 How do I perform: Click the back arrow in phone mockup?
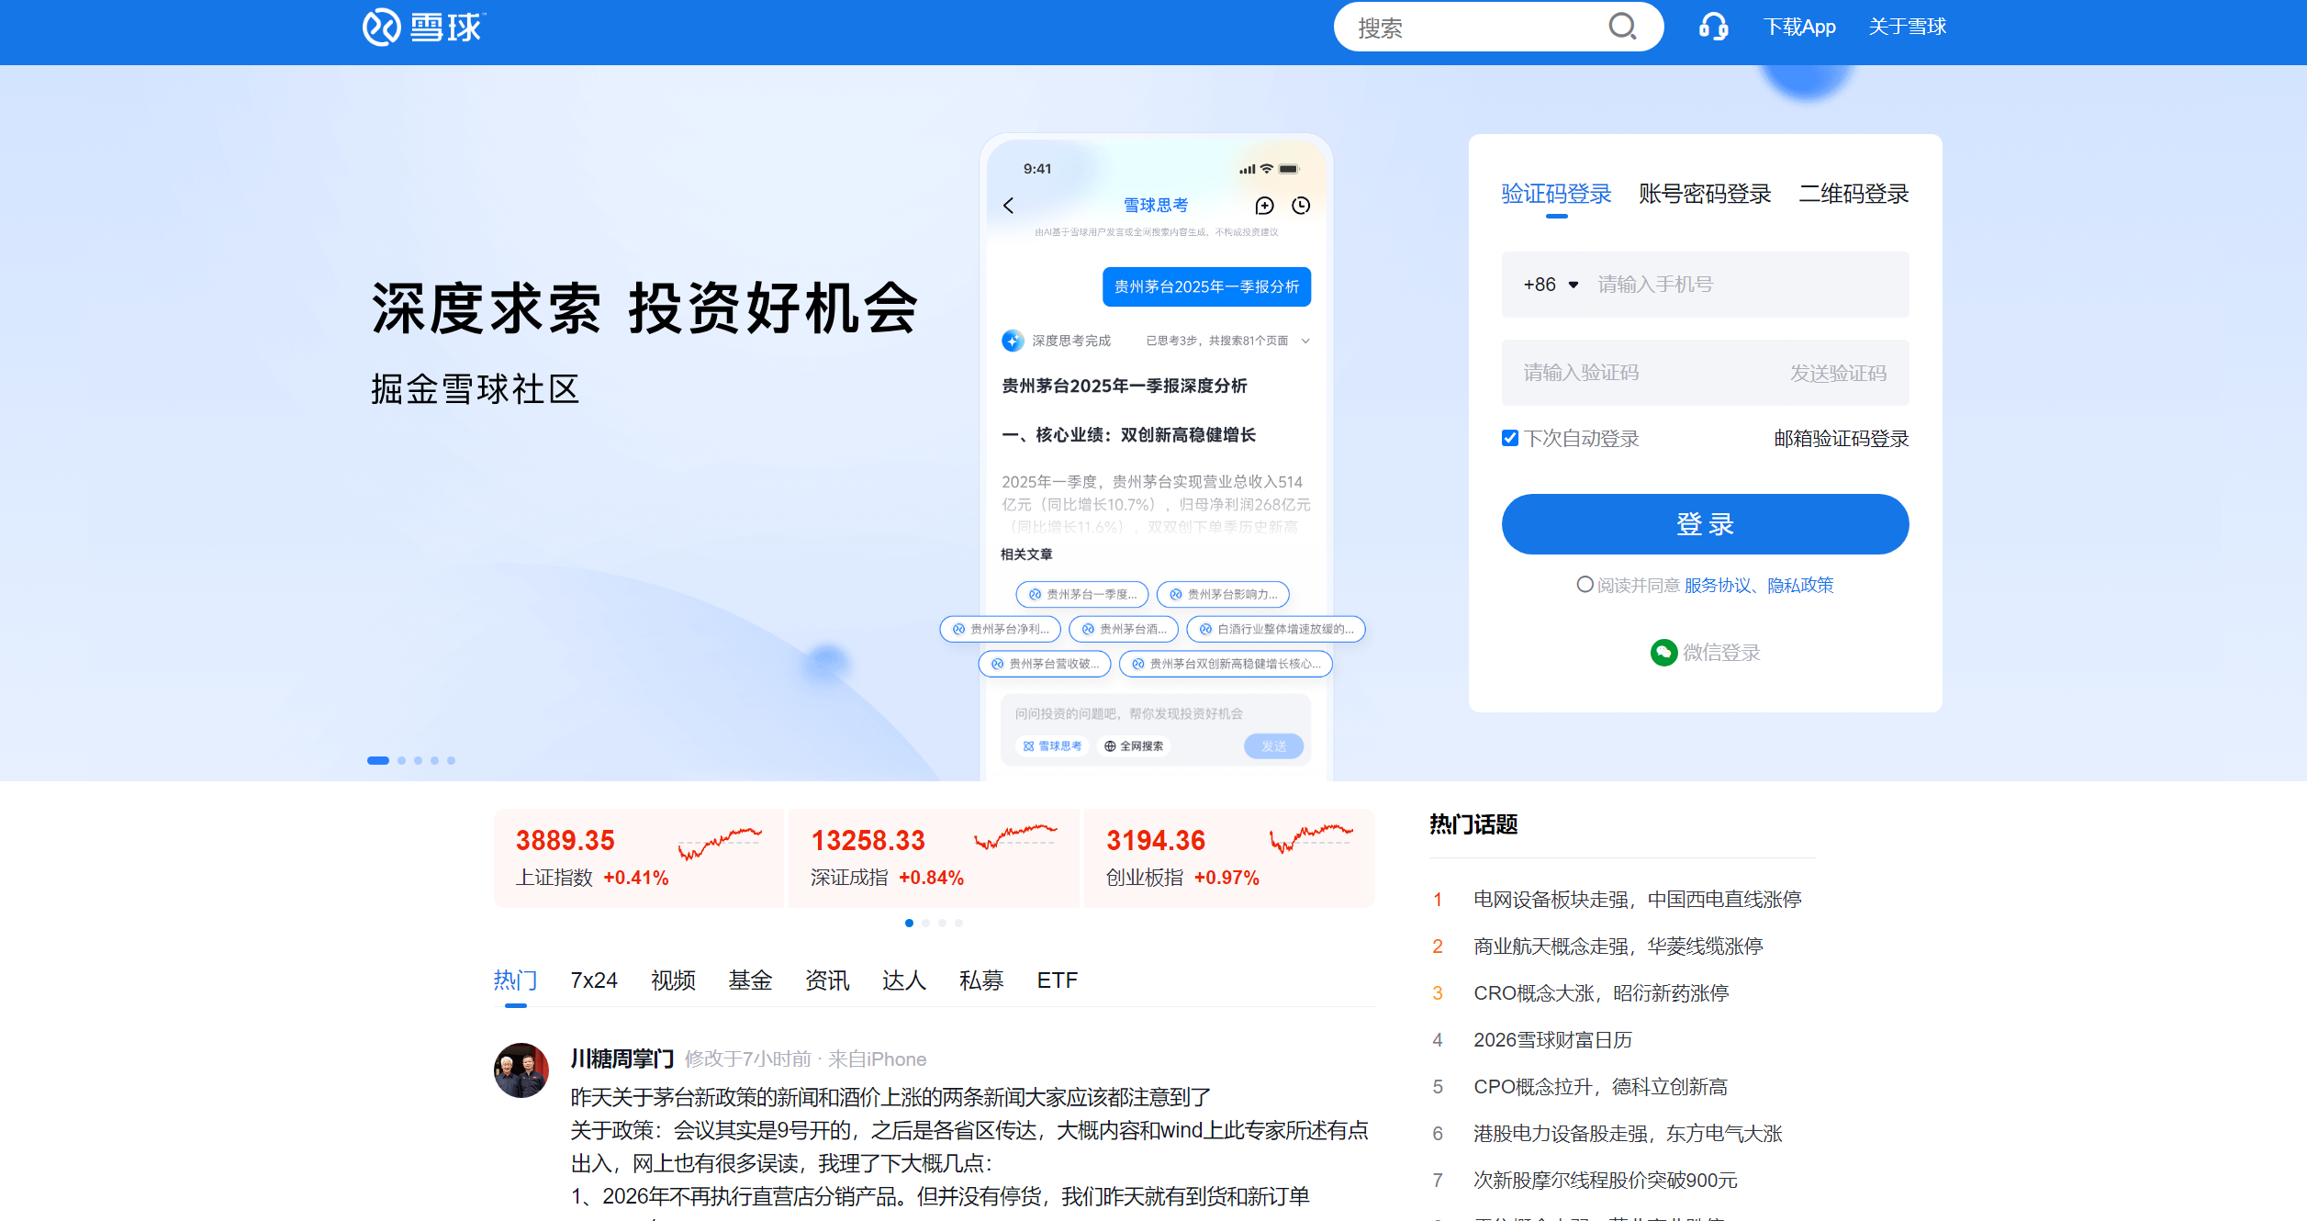pos(1007,206)
